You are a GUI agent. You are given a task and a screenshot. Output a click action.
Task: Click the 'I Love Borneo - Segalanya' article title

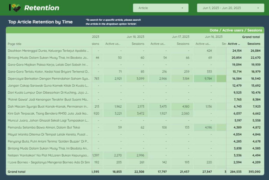coord(48,162)
